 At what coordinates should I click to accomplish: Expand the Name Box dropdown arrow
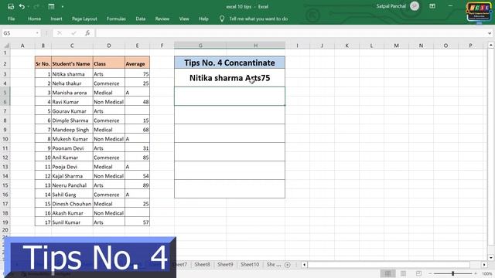37,33
